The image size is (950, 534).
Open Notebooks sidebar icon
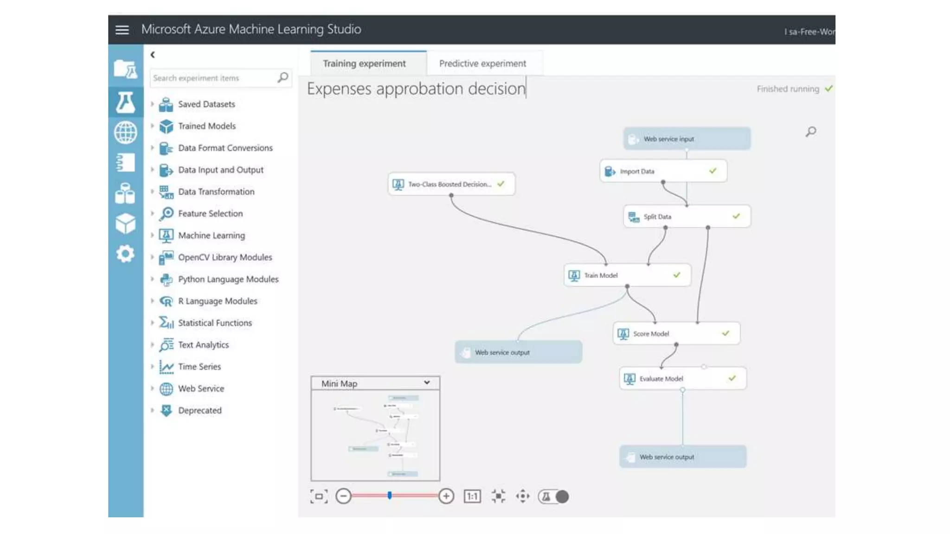[125, 163]
